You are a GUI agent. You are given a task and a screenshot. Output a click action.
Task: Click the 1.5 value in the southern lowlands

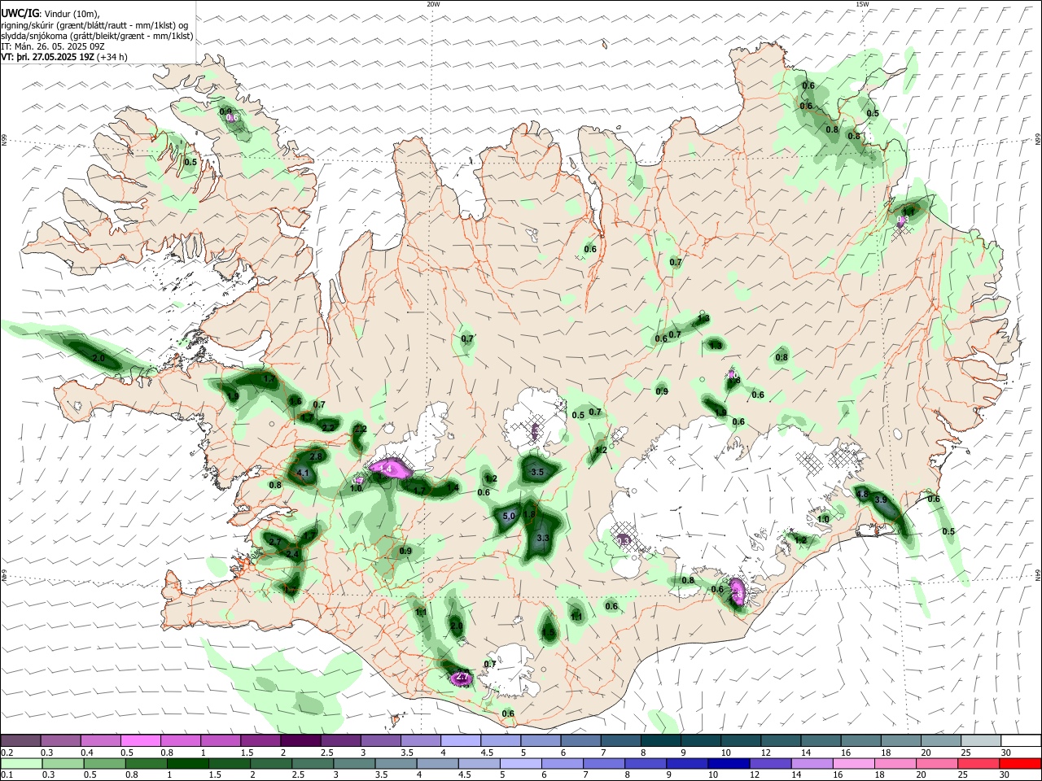point(549,632)
